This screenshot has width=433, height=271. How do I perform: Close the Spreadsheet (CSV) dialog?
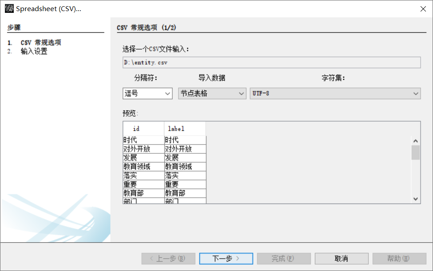tap(423, 9)
